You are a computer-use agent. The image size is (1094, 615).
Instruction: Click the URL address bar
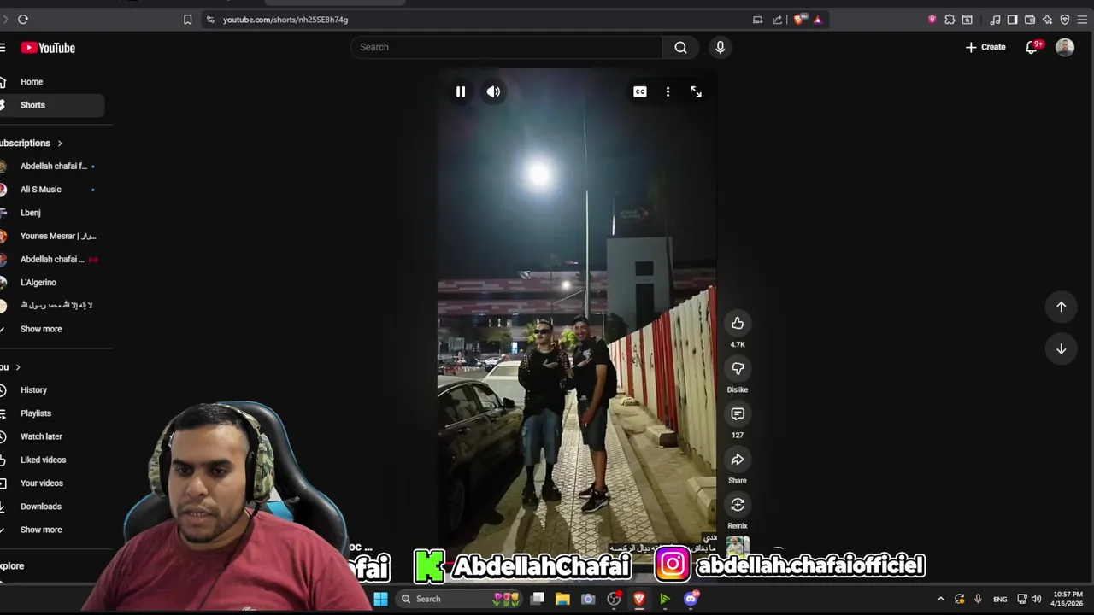coord(285,20)
